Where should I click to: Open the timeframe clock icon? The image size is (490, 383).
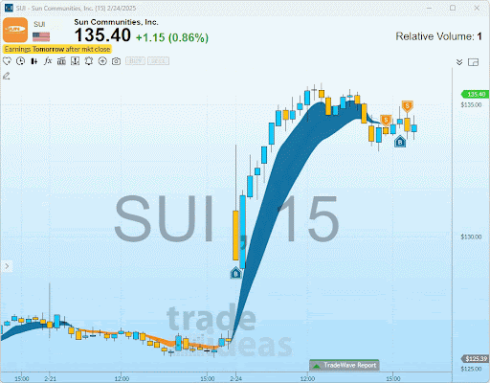coord(20,60)
